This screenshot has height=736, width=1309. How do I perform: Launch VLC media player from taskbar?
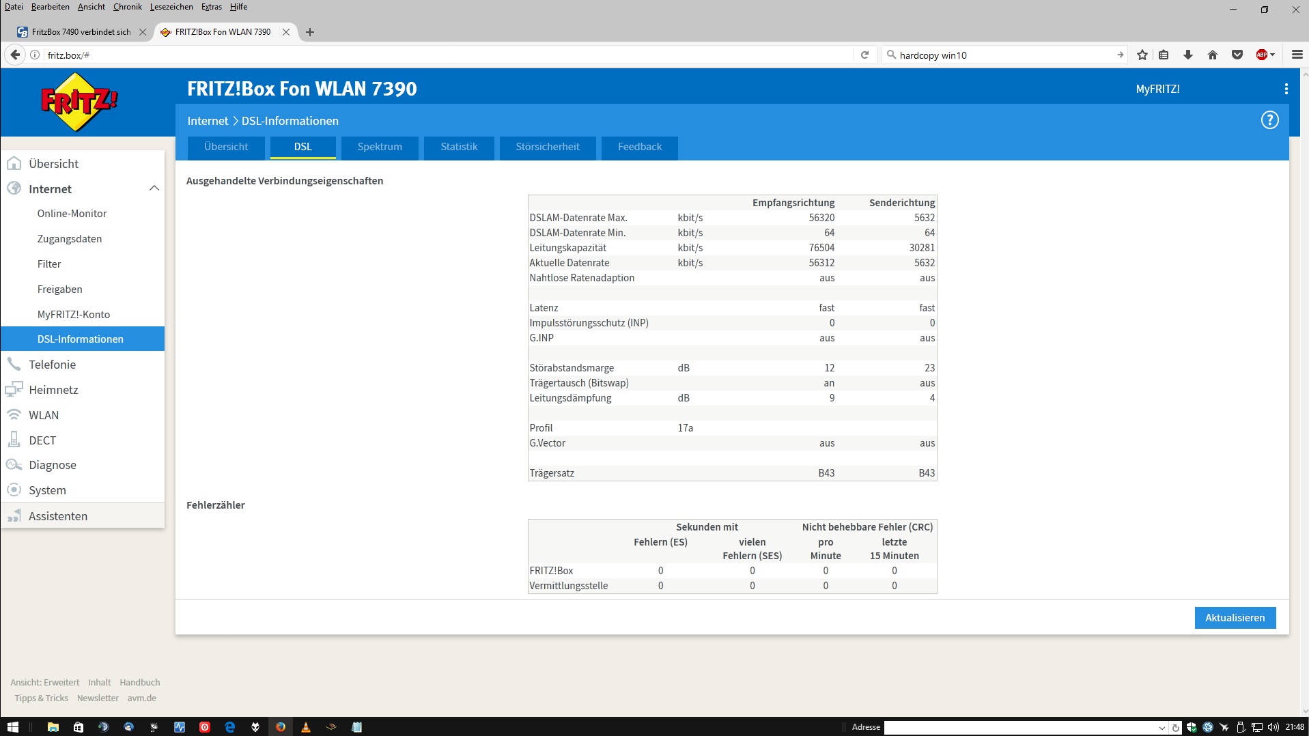coord(305,727)
